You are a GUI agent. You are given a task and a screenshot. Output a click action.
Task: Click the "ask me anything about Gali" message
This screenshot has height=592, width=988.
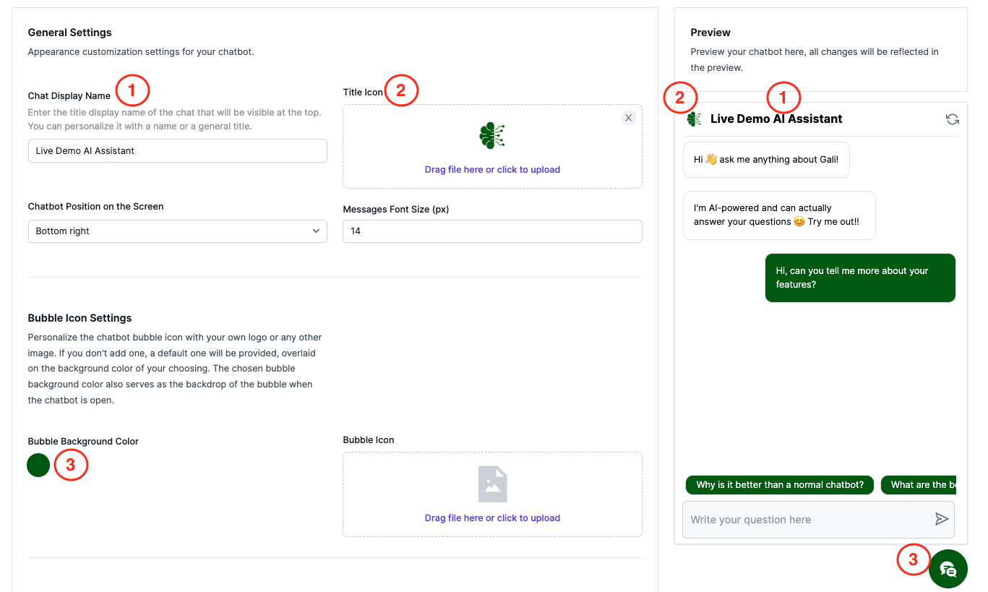pos(765,160)
